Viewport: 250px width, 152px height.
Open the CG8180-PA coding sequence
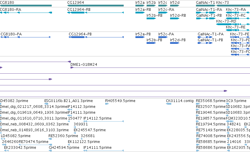[x=25, y=37]
